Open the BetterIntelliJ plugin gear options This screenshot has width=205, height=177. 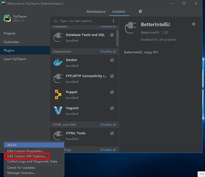[x=193, y=24]
